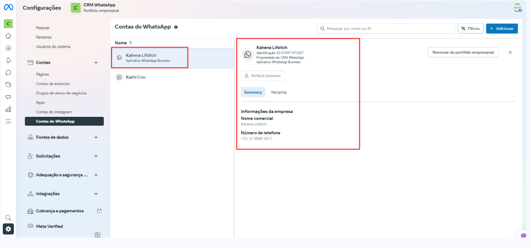Click the account ID 621816917672457 link
This screenshot has width=531, height=248.
[x=290, y=53]
